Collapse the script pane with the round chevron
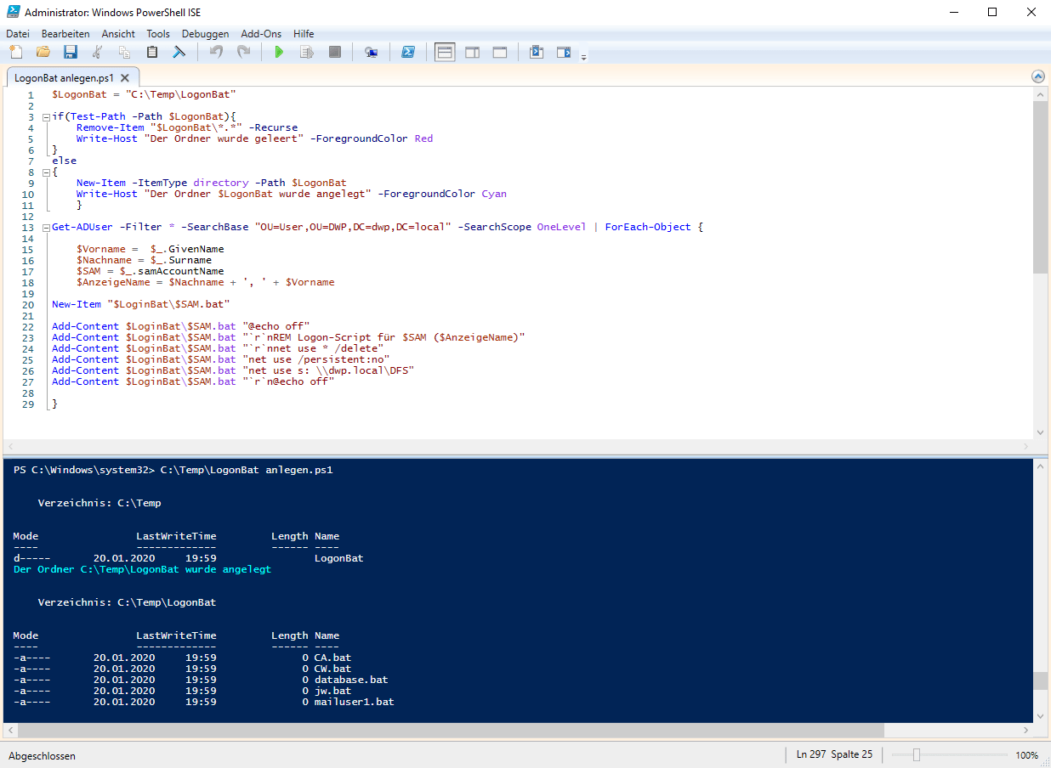The image size is (1051, 768). coord(1037,76)
